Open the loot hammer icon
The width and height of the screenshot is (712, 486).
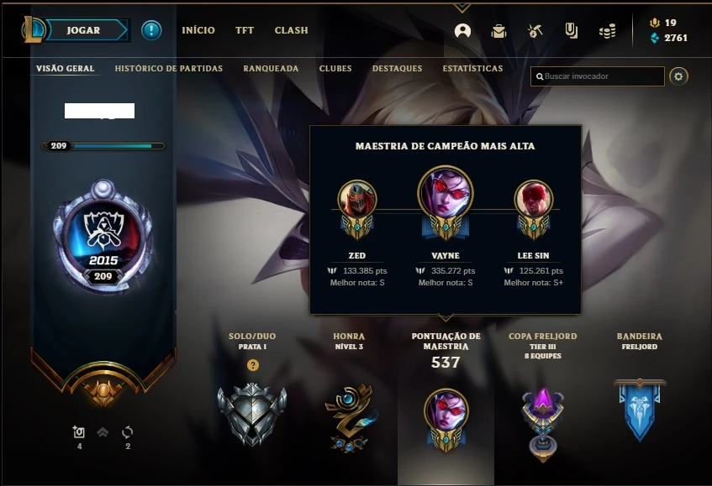[535, 31]
